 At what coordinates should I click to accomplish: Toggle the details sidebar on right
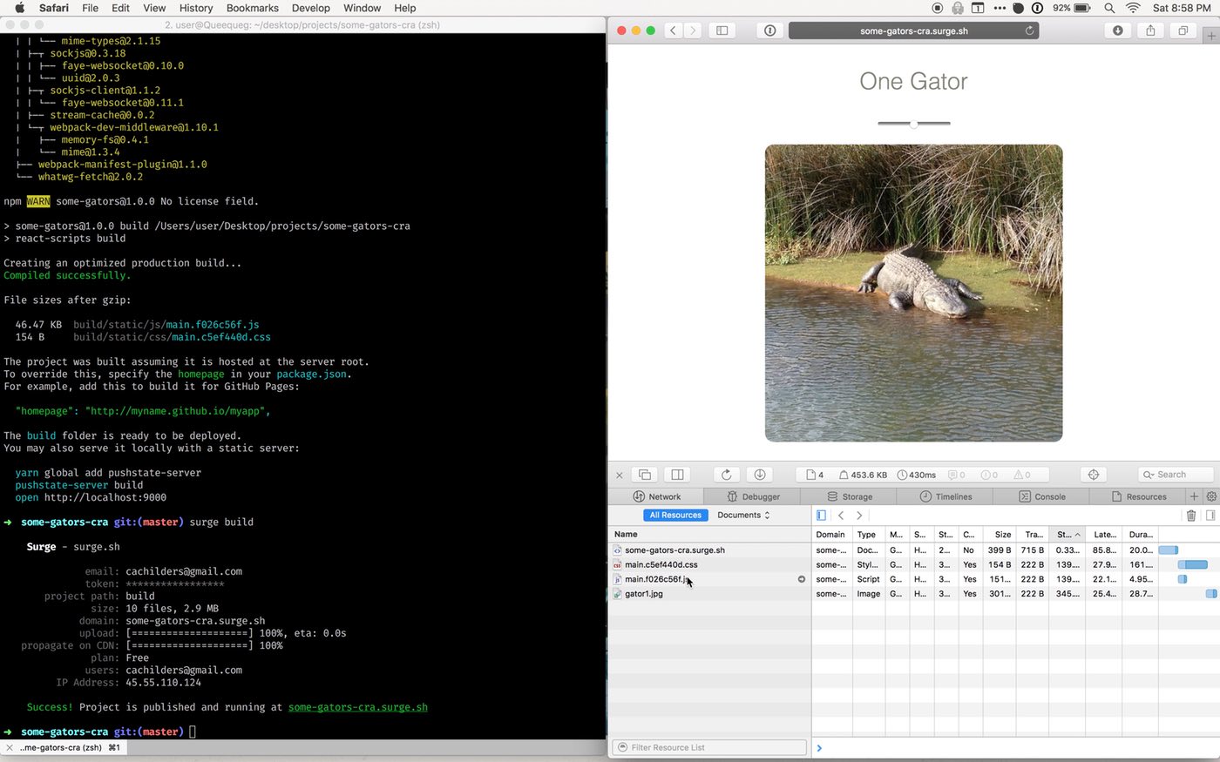tap(1210, 516)
